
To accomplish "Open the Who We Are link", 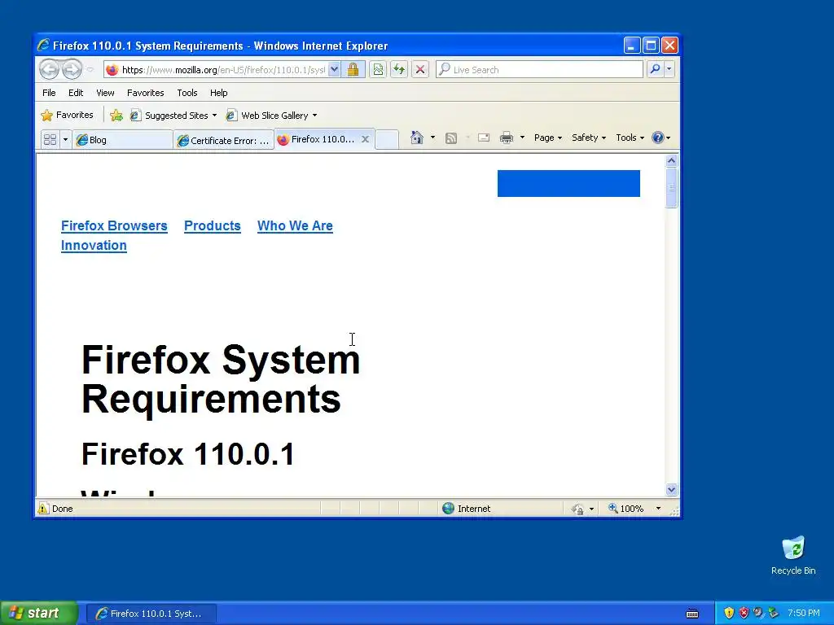I will [x=295, y=226].
